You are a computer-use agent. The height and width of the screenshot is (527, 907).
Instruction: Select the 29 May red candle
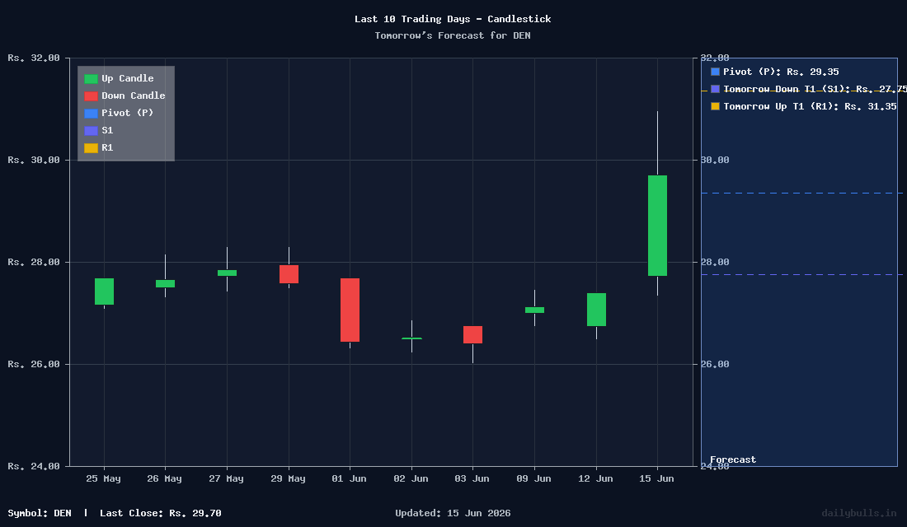tap(289, 274)
